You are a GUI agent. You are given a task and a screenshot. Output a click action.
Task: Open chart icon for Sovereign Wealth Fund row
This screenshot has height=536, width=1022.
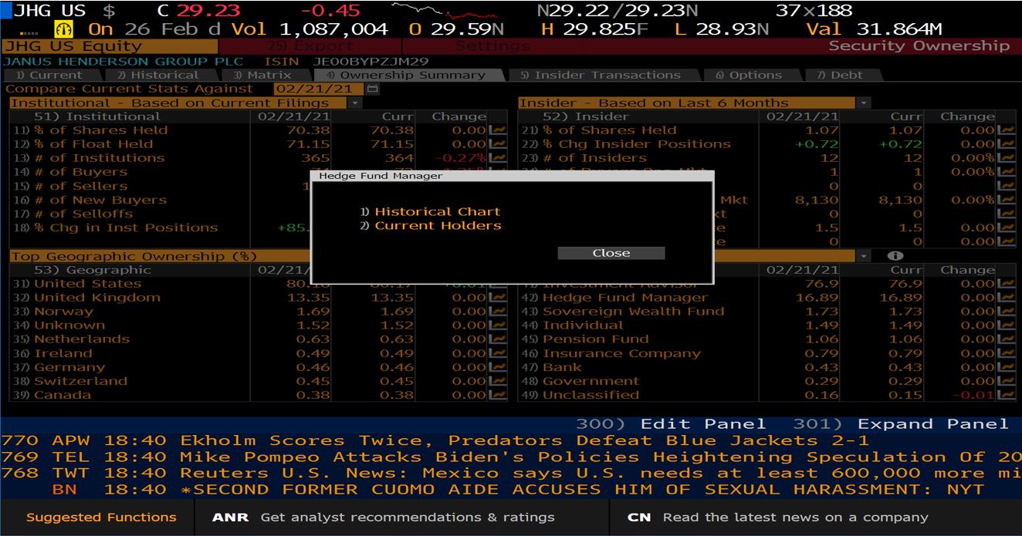[x=1006, y=312]
